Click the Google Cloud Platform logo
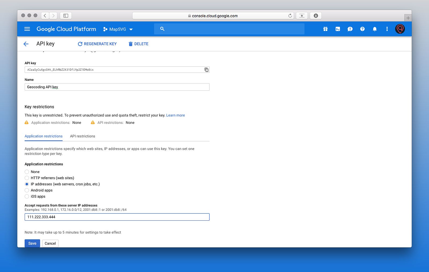Viewport: 429px width, 272px height. (x=66, y=29)
